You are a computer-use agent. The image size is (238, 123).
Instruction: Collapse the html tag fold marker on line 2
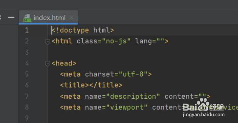pos(48,42)
